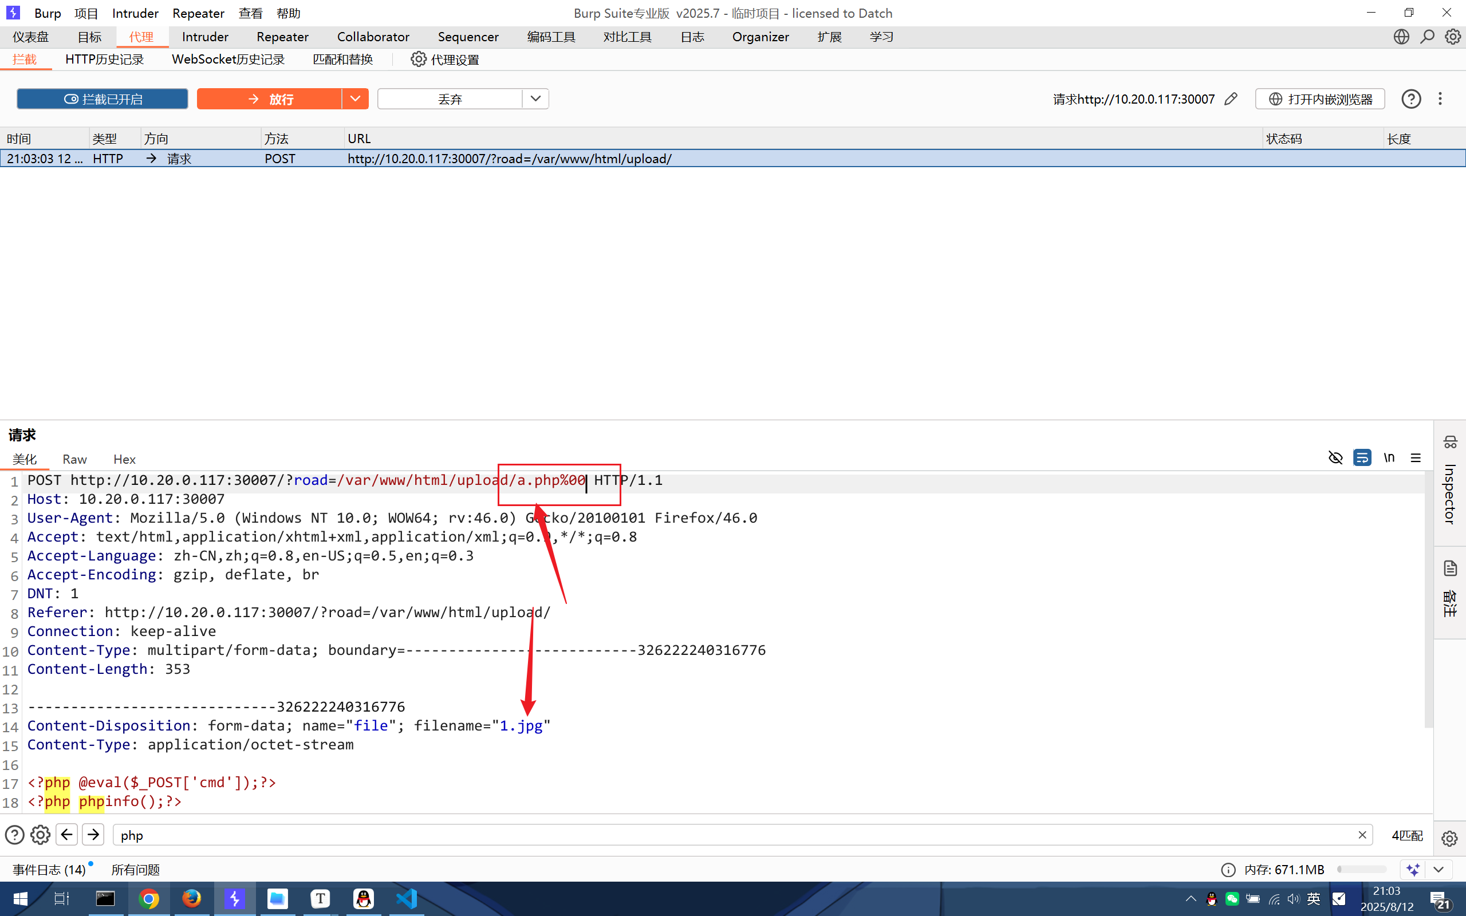
Task: Open the message editor hamburger menu
Action: click(1416, 458)
